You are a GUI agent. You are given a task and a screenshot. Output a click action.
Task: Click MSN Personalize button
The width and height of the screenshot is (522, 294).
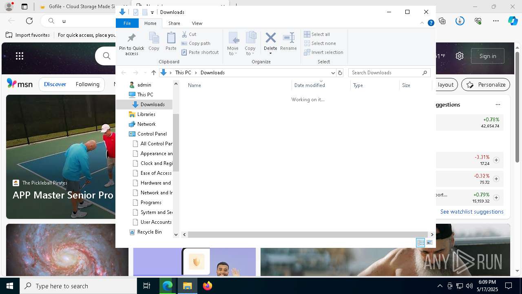[x=486, y=85]
